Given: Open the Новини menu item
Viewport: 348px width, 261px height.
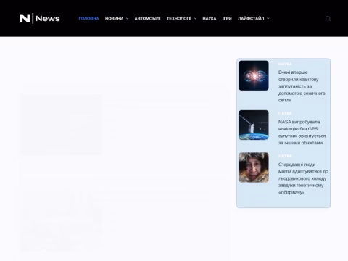Looking at the screenshot, I should 114,18.
